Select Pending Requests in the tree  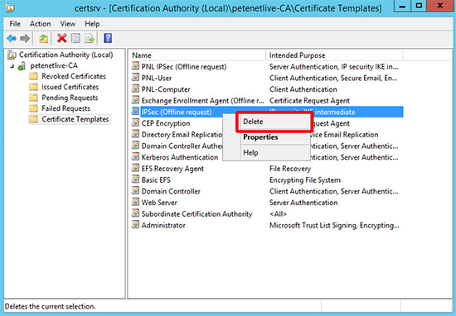(x=70, y=98)
